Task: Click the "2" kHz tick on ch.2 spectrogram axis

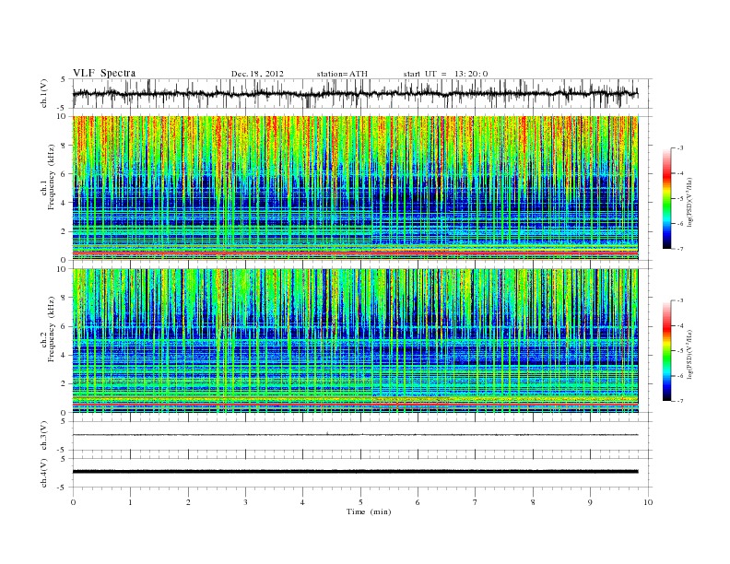Action: click(x=64, y=384)
